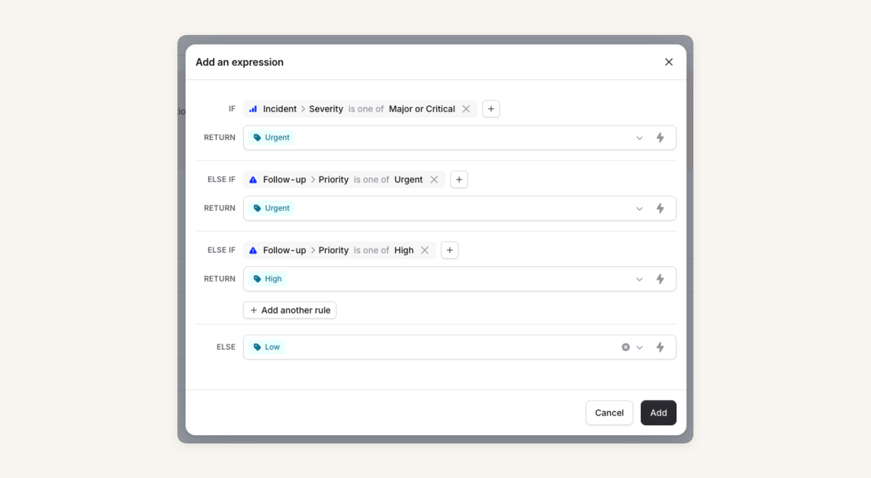Expand first Urgent return dropdown
871x478 pixels.
pos(639,138)
